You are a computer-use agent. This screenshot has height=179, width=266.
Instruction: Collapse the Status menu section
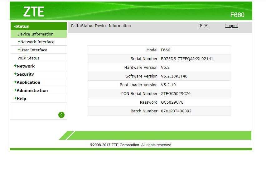pos(22,26)
